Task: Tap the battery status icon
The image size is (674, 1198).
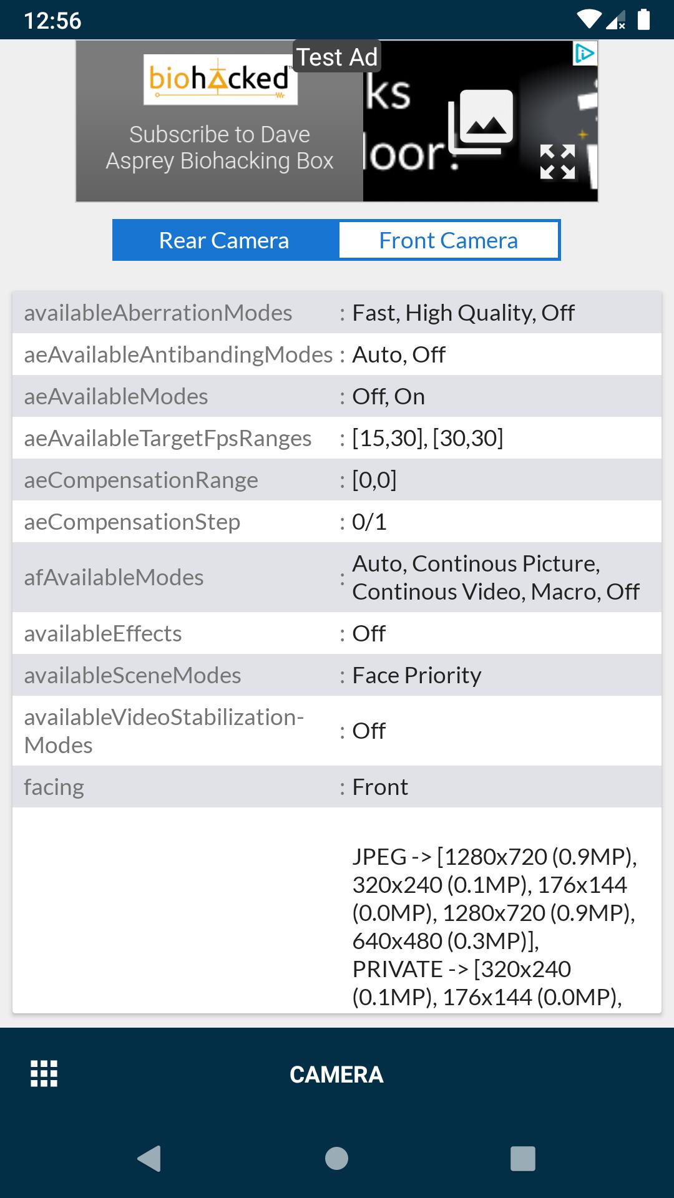Action: tap(644, 20)
